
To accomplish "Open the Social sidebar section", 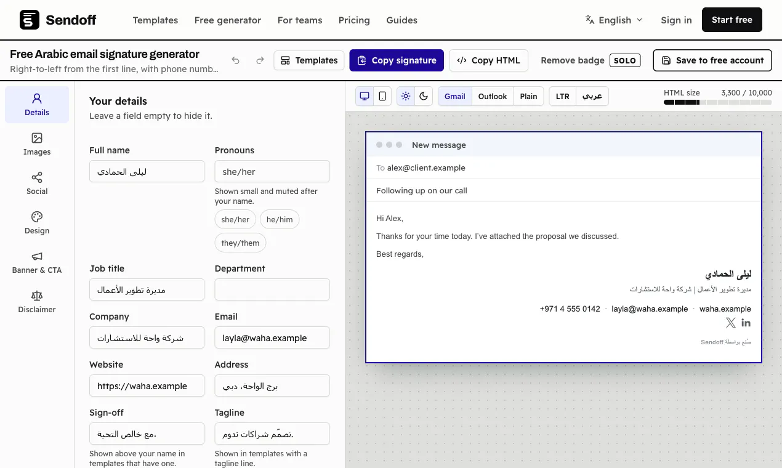I will 37,184.
